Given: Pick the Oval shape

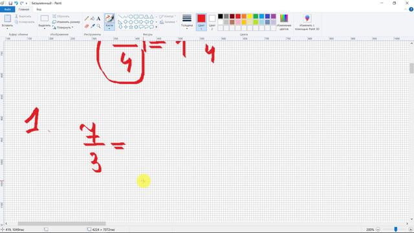Looking at the screenshot, I should (131, 17).
